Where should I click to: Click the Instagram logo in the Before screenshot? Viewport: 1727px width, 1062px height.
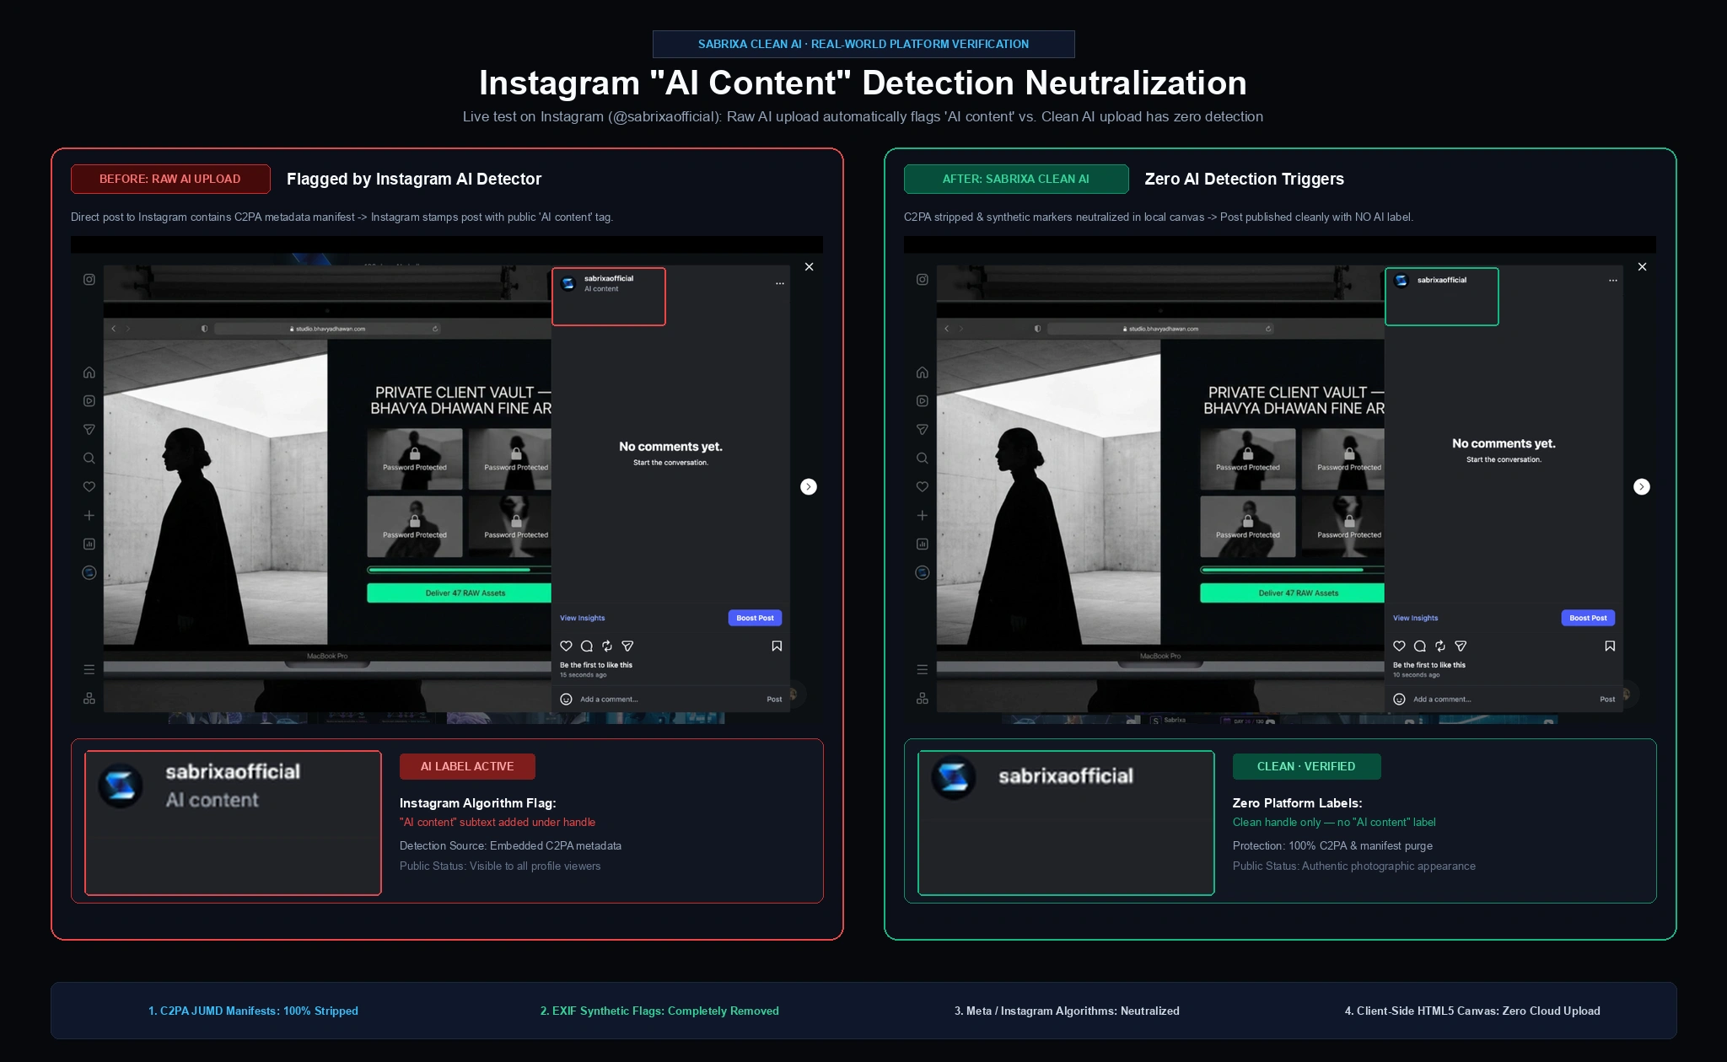tap(89, 279)
